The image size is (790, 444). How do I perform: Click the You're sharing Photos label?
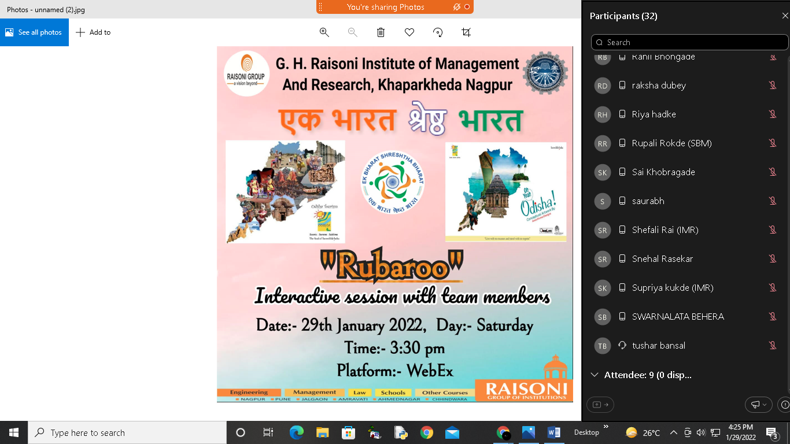tap(386, 7)
